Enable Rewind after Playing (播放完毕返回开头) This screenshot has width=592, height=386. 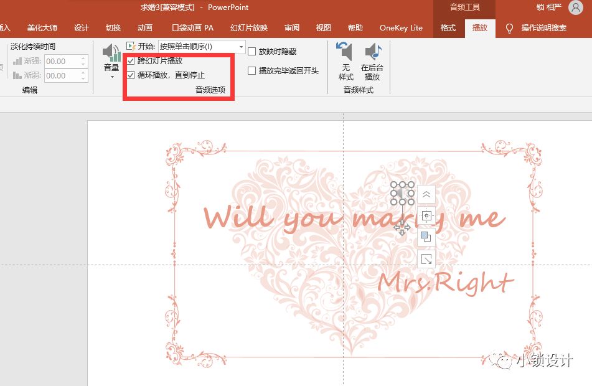point(252,71)
